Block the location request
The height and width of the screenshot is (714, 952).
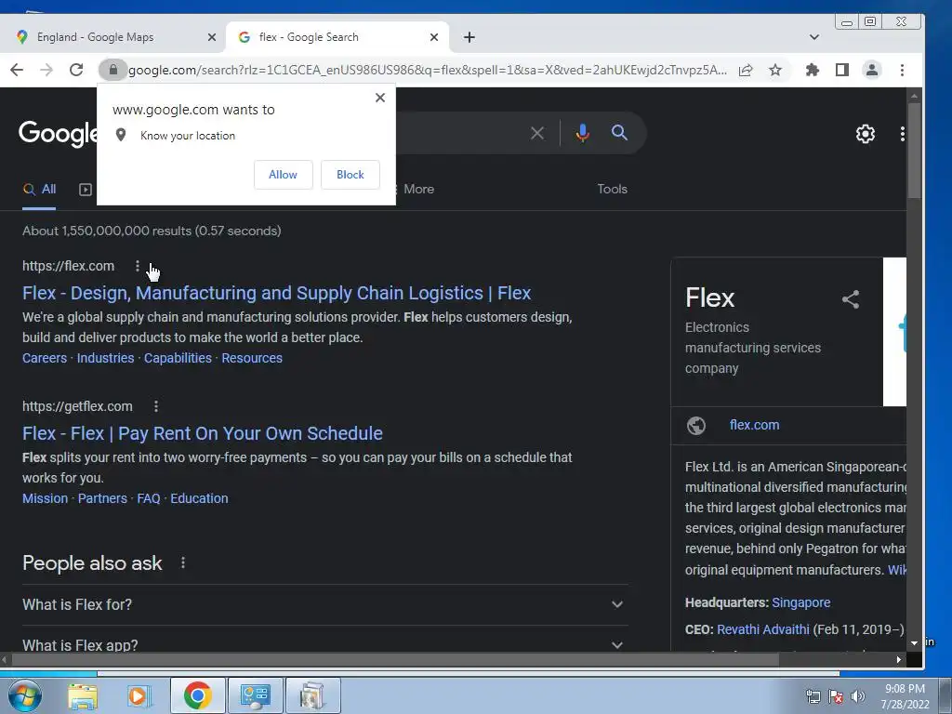coord(350,175)
